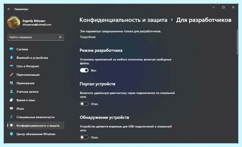Image resolution: width=242 pixels, height=147 pixels.
Task: Enable the Обнаружение устройств toggle
Action: (84, 137)
